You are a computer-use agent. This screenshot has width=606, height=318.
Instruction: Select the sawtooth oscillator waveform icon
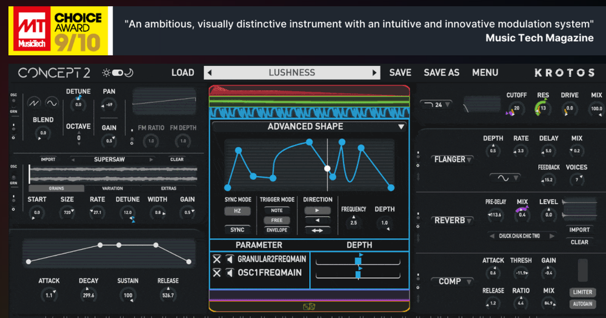[34, 103]
